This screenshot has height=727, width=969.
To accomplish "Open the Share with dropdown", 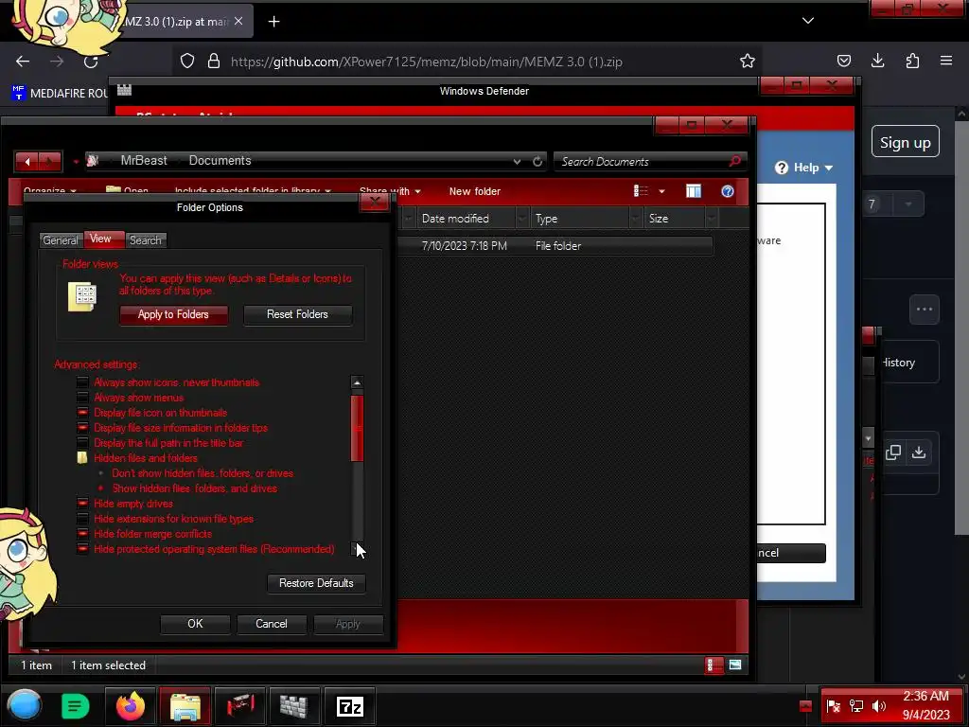I will coord(389,191).
